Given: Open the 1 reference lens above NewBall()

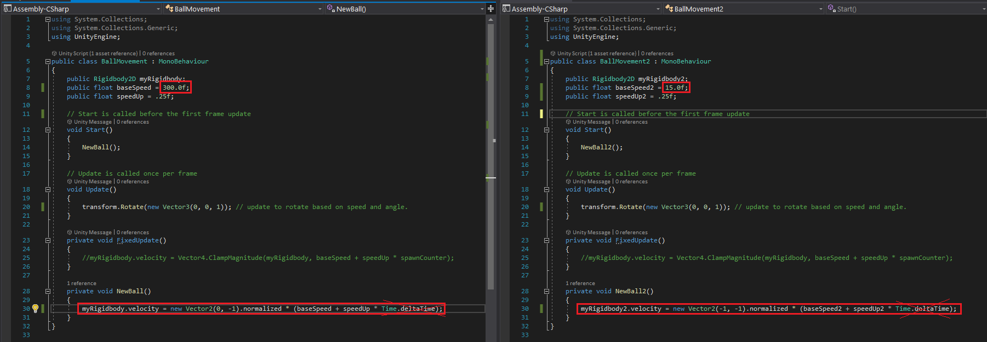Looking at the screenshot, I should [x=82, y=283].
